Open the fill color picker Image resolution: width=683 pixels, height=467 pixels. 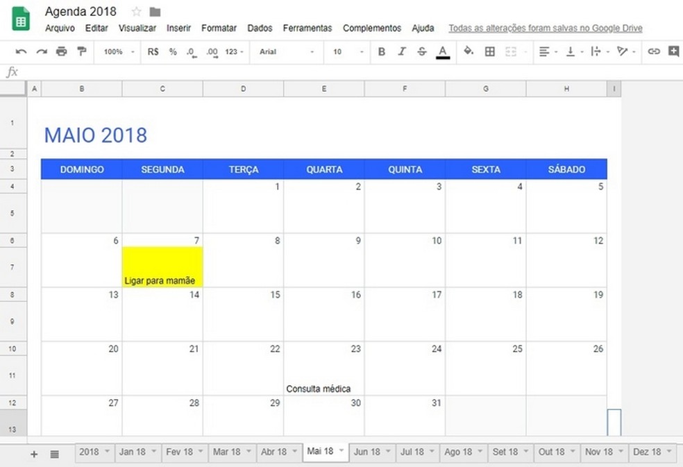tap(469, 51)
